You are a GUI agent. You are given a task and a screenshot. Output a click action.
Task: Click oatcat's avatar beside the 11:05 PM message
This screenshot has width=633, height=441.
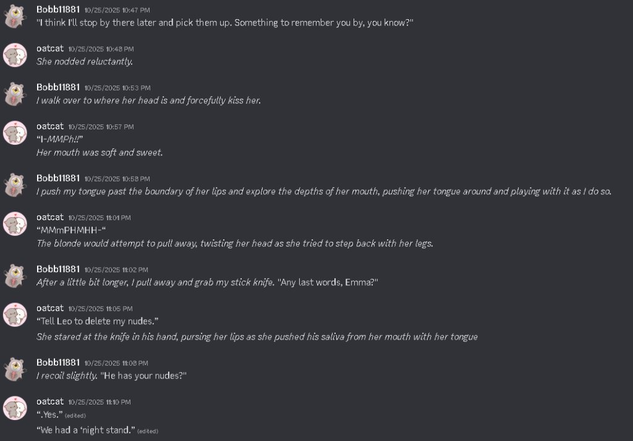point(15,315)
